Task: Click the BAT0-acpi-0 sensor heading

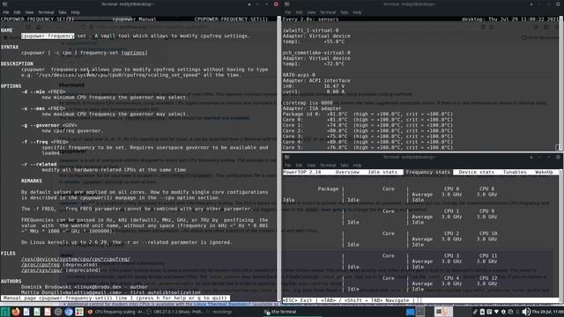Action: [299, 75]
